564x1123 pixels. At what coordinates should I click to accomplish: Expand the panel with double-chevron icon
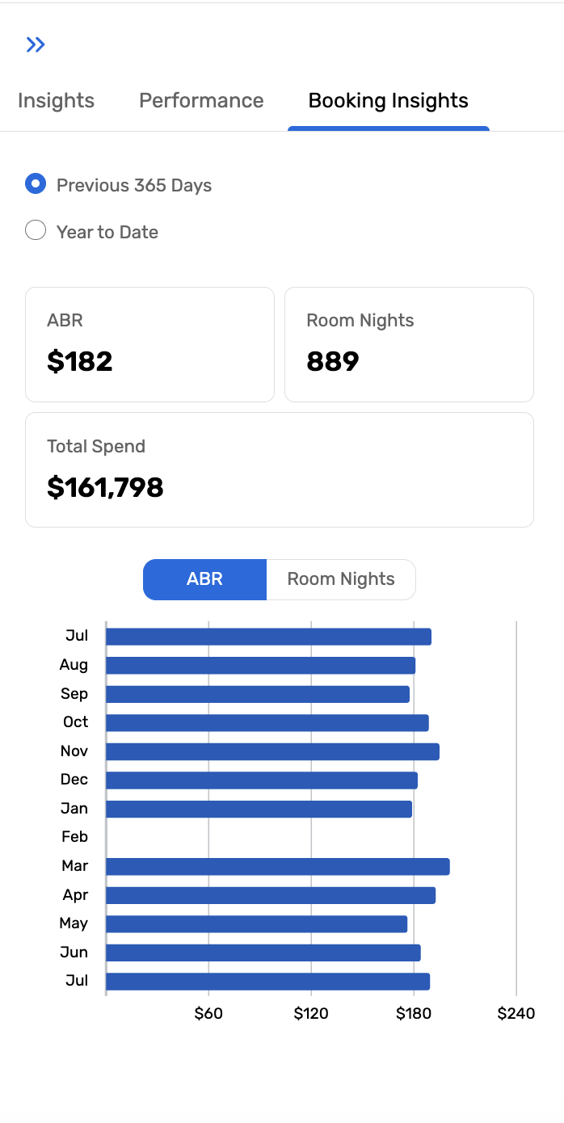pyautogui.click(x=36, y=44)
